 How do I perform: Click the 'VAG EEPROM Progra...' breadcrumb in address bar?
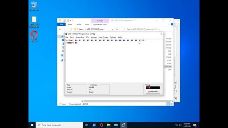tap(96, 29)
